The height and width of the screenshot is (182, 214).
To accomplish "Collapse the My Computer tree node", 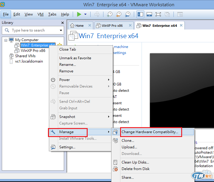I will click(x=6, y=40).
